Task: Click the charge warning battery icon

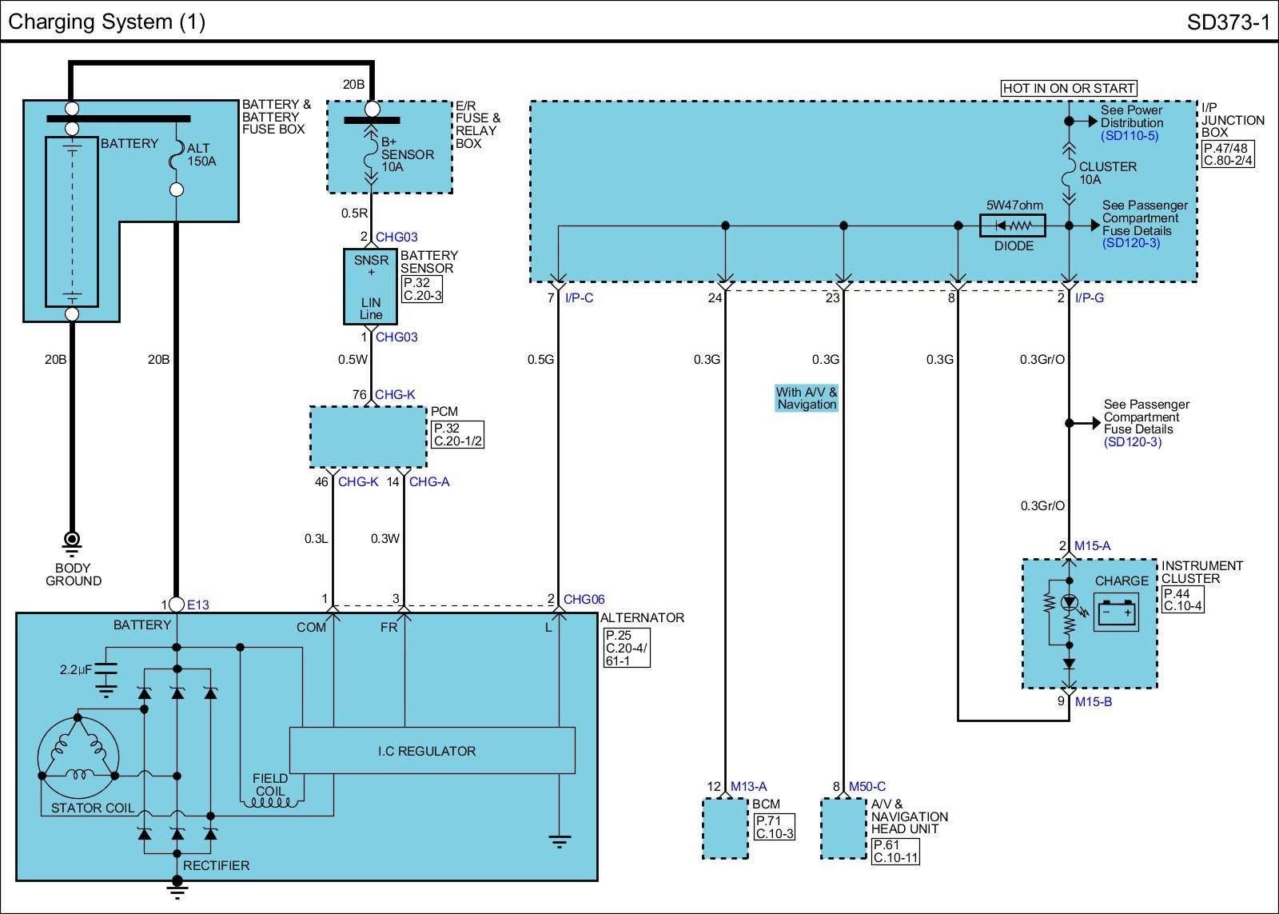Action: pyautogui.click(x=1116, y=613)
